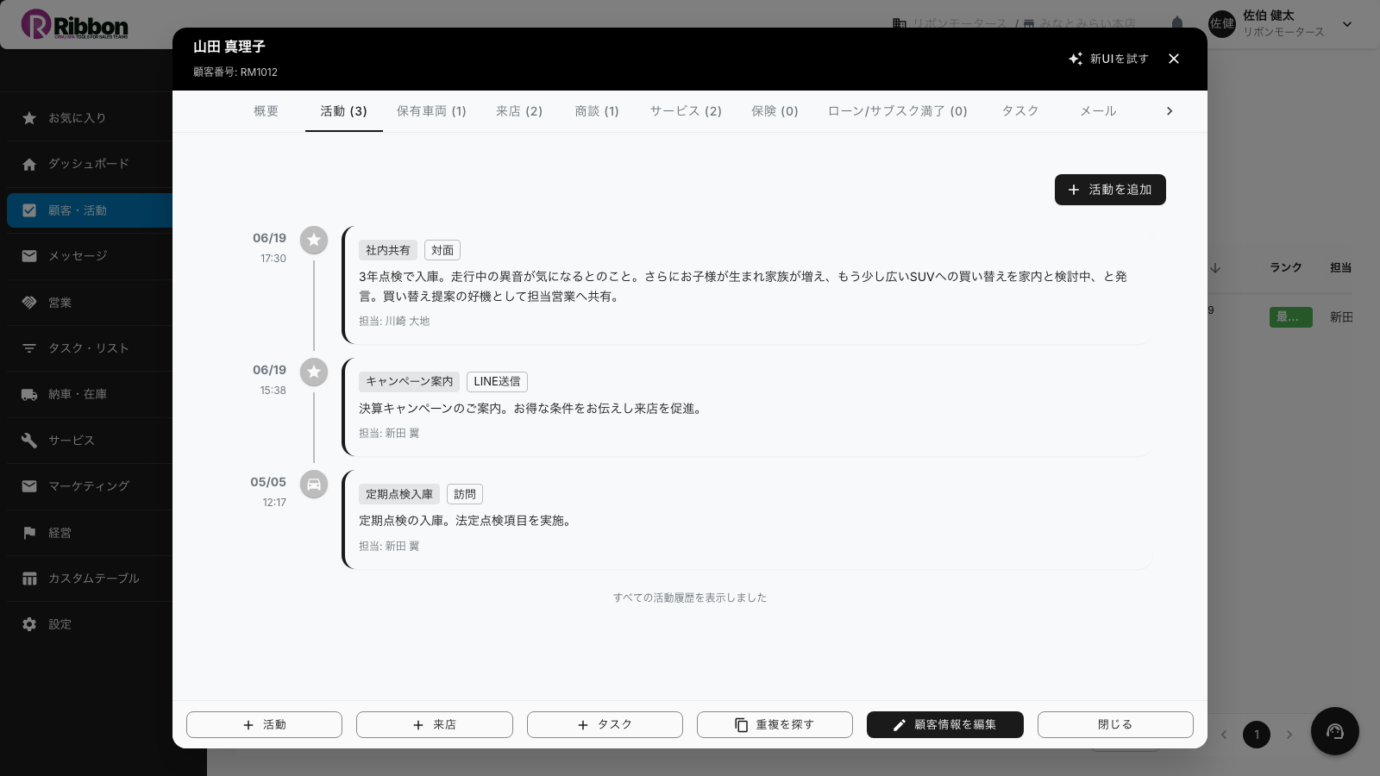
Task: Click page 1 pagination button
Action: point(1257,735)
